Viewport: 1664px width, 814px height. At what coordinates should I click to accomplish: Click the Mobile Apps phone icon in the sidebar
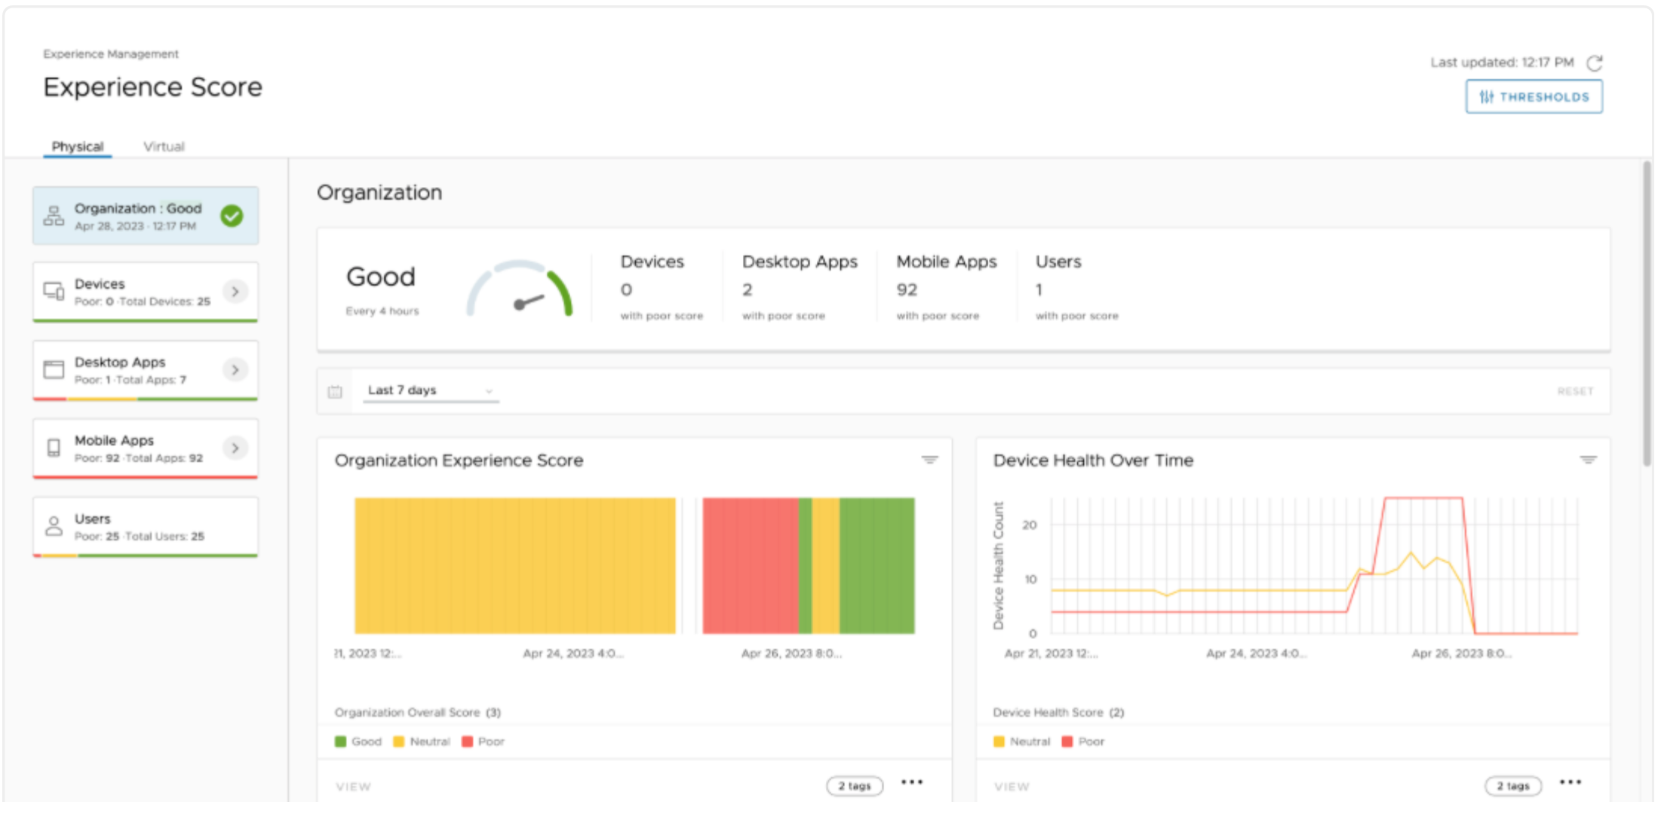(x=54, y=448)
